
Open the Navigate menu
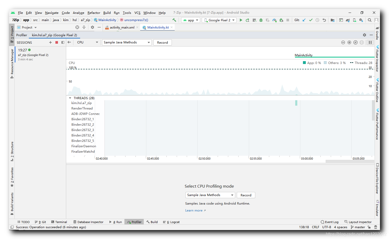click(52, 13)
